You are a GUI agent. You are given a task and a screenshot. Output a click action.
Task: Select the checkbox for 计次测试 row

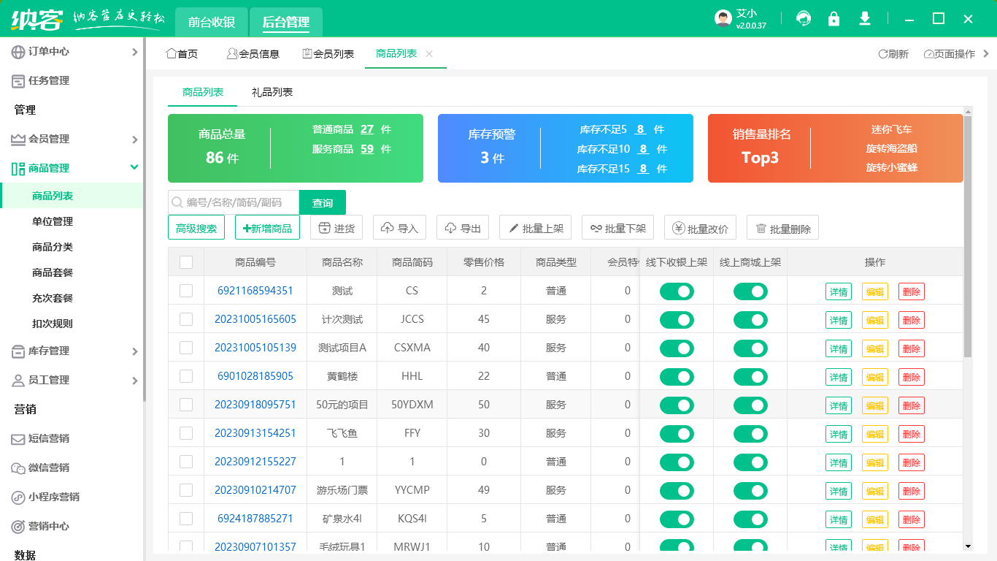(x=185, y=319)
